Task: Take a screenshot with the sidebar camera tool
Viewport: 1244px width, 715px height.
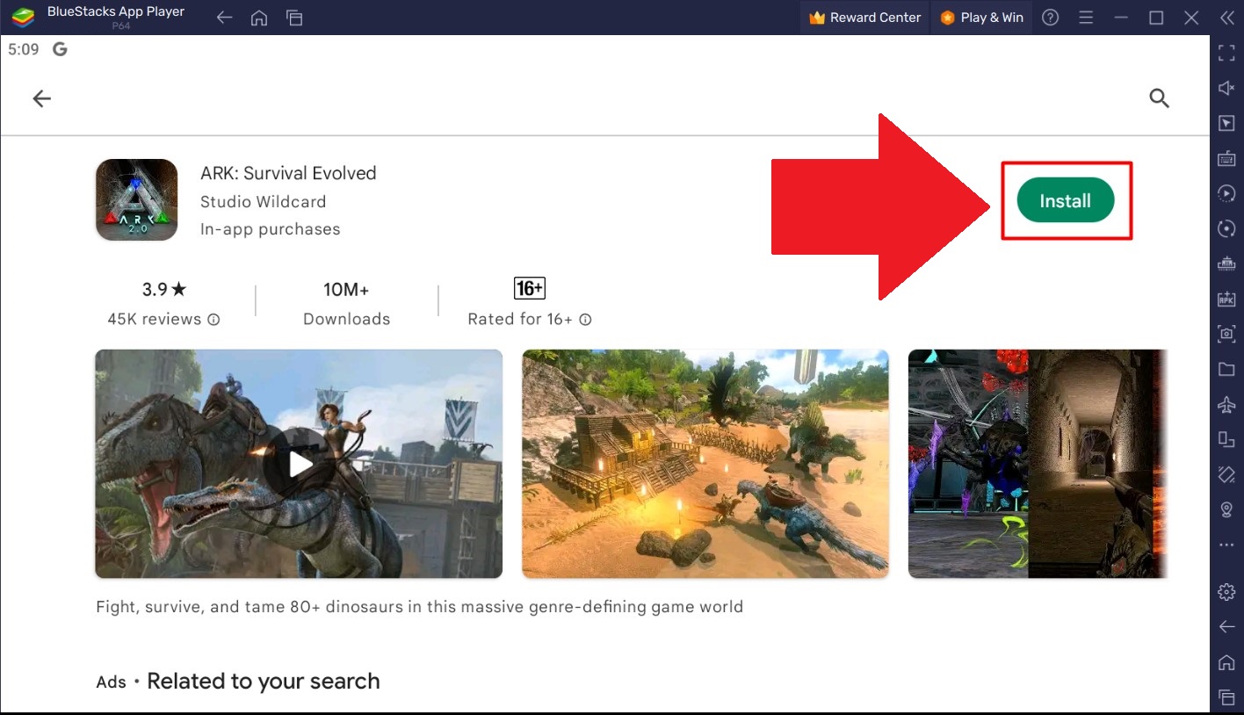Action: pyautogui.click(x=1226, y=334)
